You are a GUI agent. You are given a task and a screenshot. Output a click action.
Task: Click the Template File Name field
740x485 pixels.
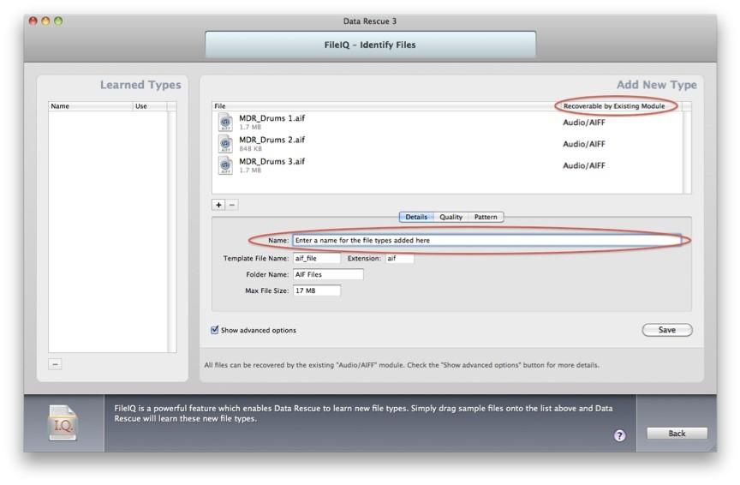click(x=317, y=258)
